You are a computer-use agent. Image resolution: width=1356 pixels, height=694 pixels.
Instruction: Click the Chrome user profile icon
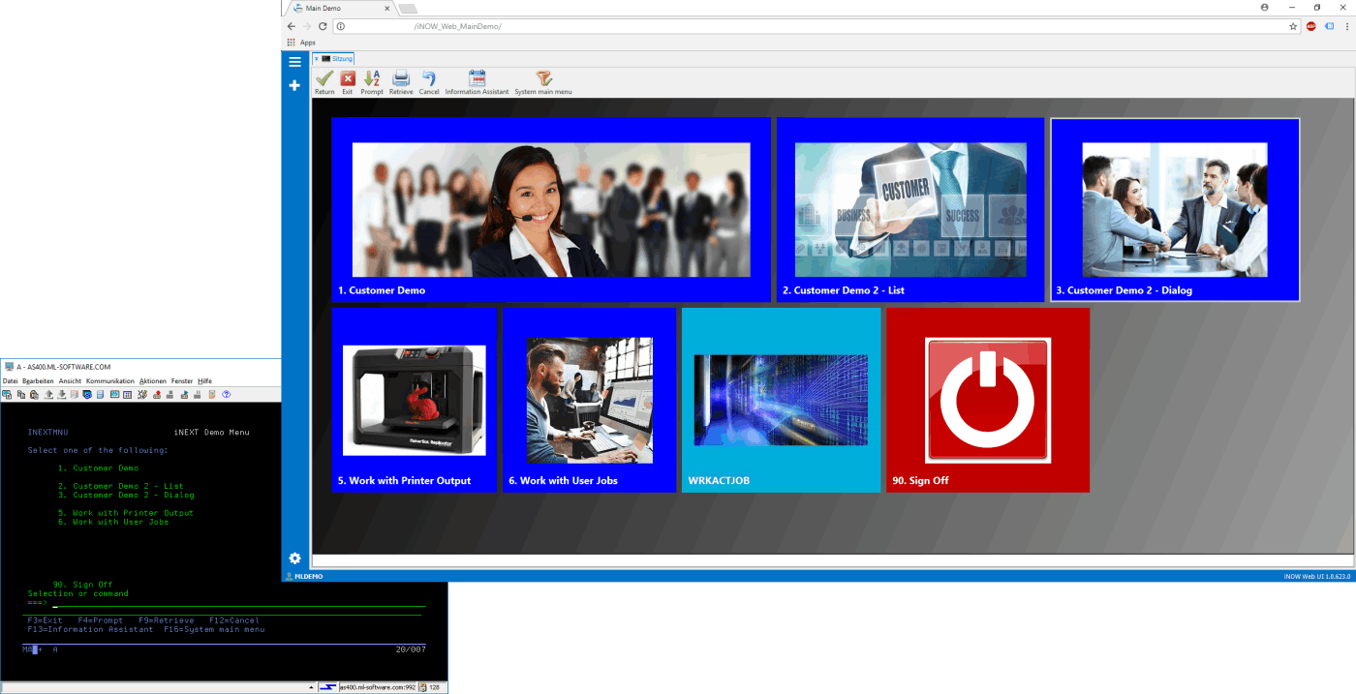[1265, 7]
